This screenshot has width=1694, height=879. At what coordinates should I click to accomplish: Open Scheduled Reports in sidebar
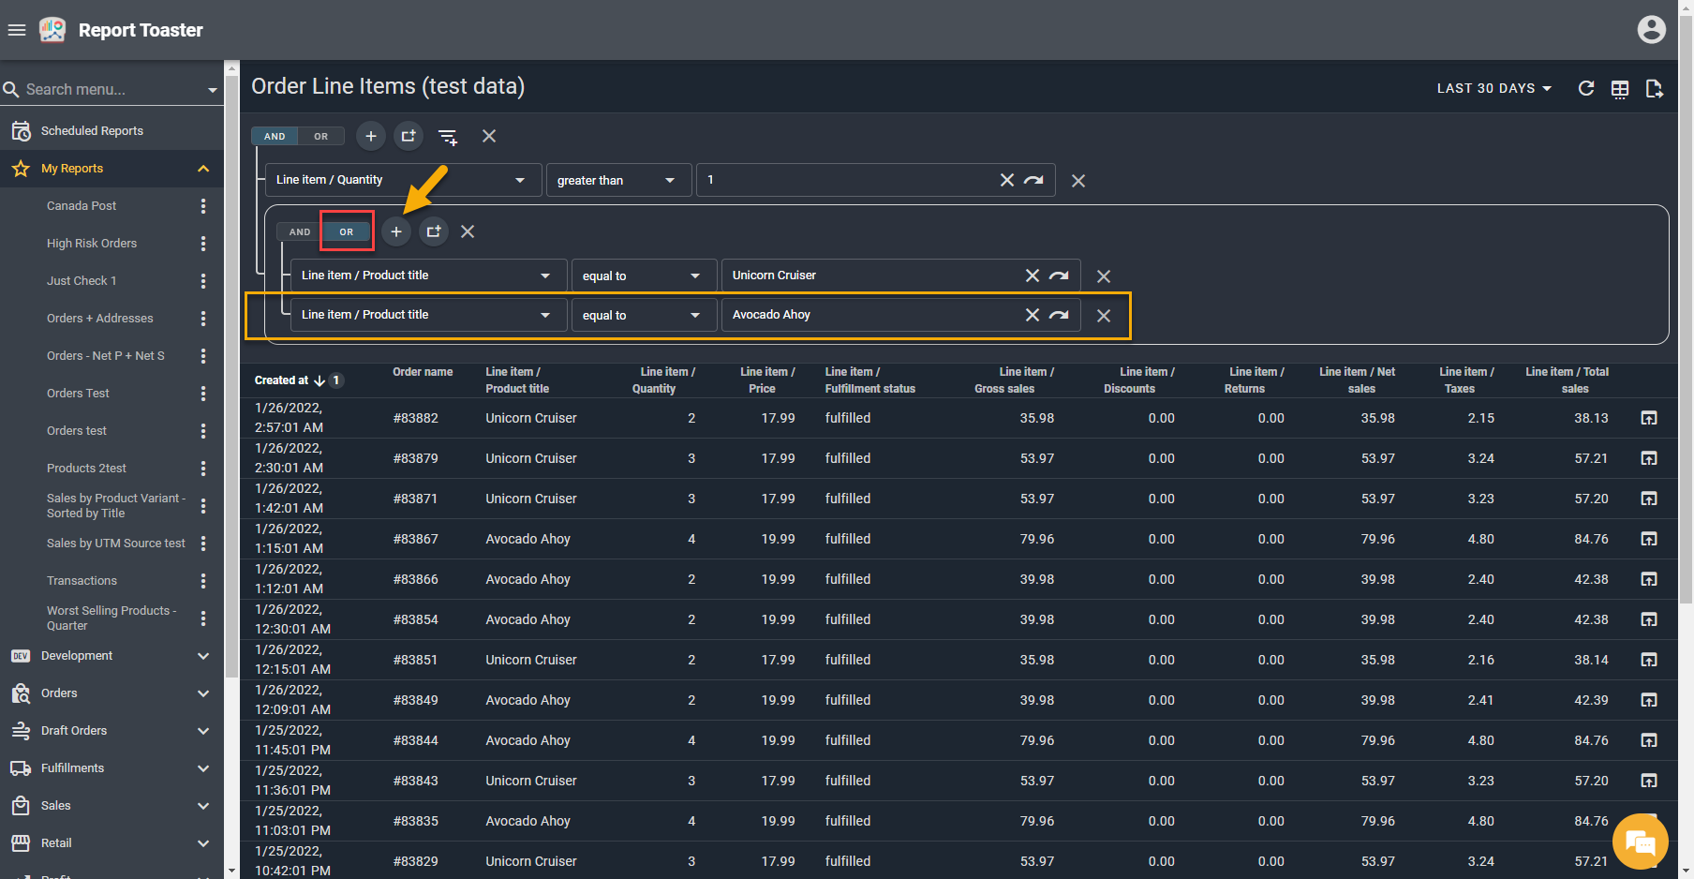click(x=92, y=131)
